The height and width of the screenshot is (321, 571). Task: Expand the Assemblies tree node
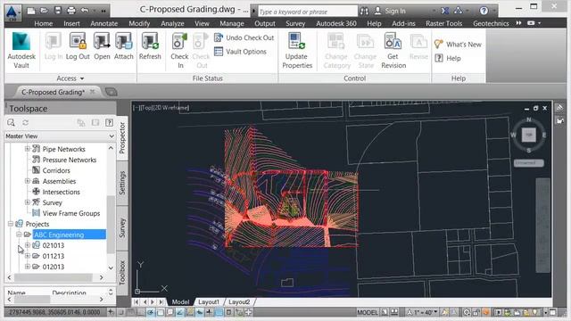(28, 181)
